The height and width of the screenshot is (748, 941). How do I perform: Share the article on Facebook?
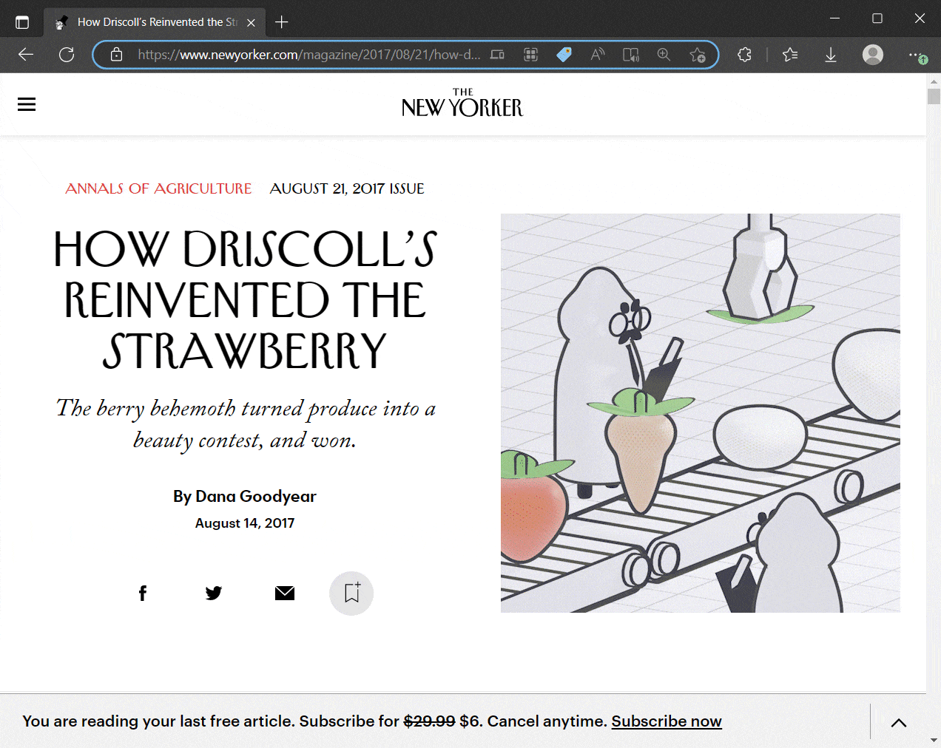click(x=143, y=593)
